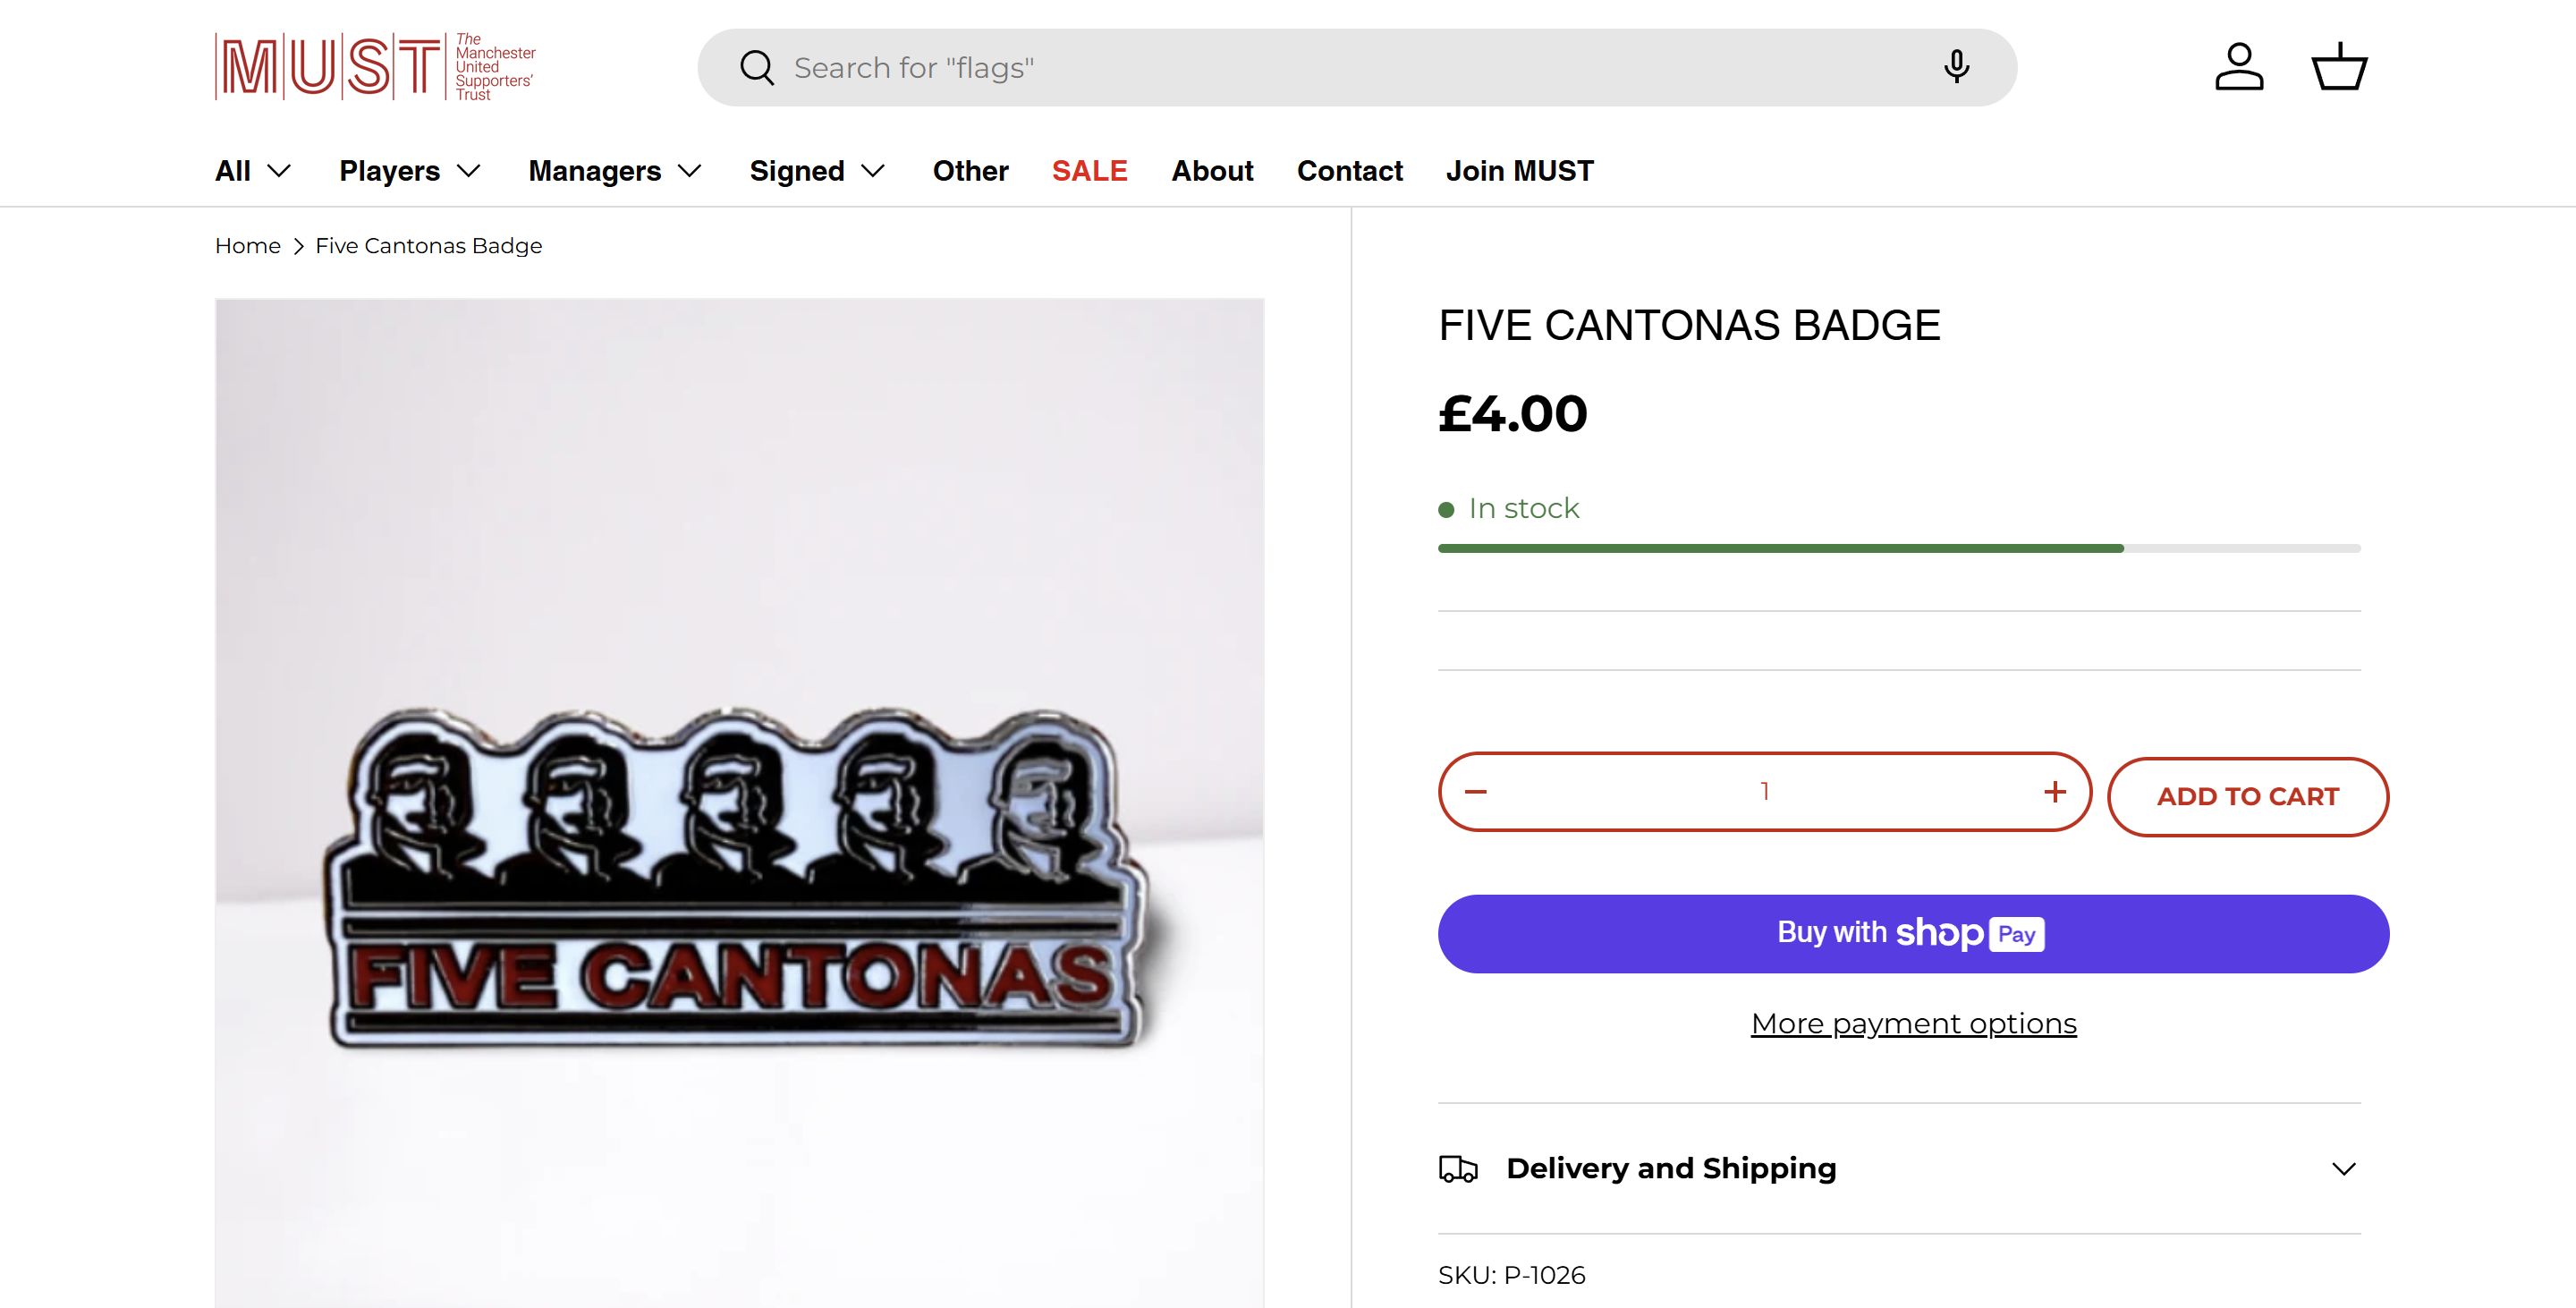
Task: Click the search magnifier icon
Action: [757, 68]
